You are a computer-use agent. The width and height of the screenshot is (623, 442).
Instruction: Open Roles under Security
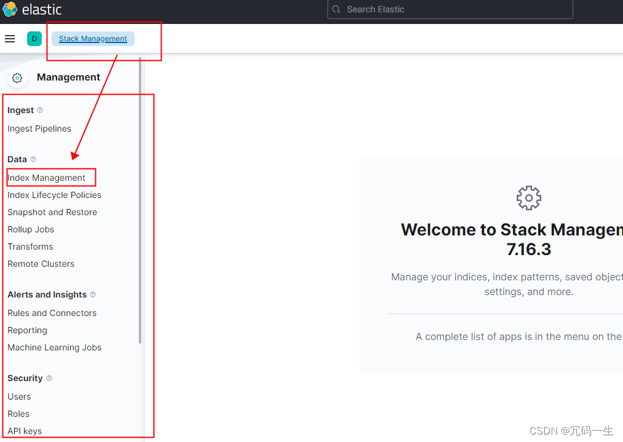18,414
